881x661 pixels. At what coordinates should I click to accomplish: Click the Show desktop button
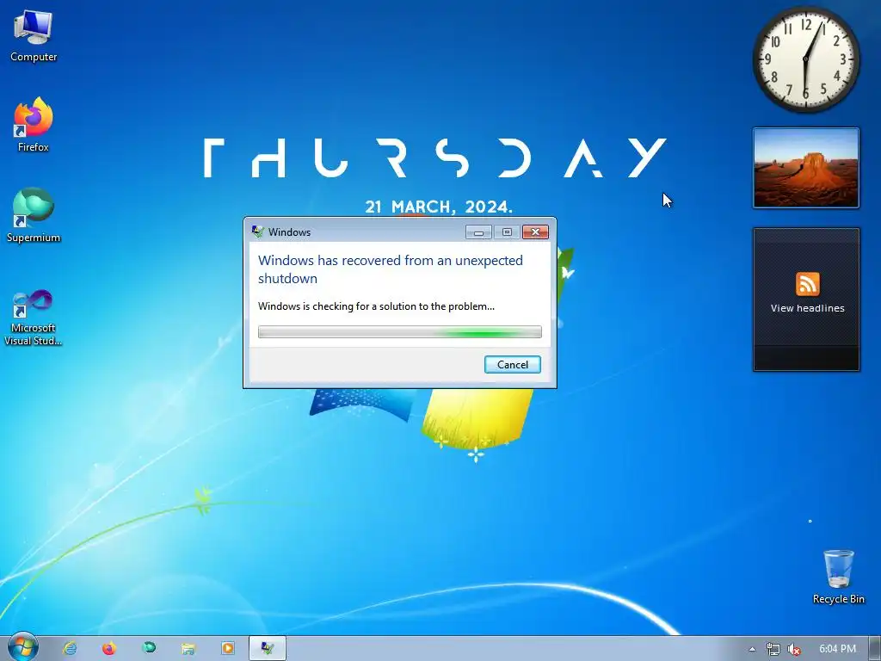pos(875,649)
